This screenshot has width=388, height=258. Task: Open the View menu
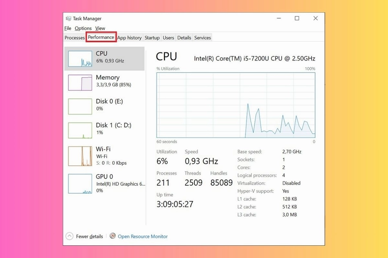coord(100,28)
